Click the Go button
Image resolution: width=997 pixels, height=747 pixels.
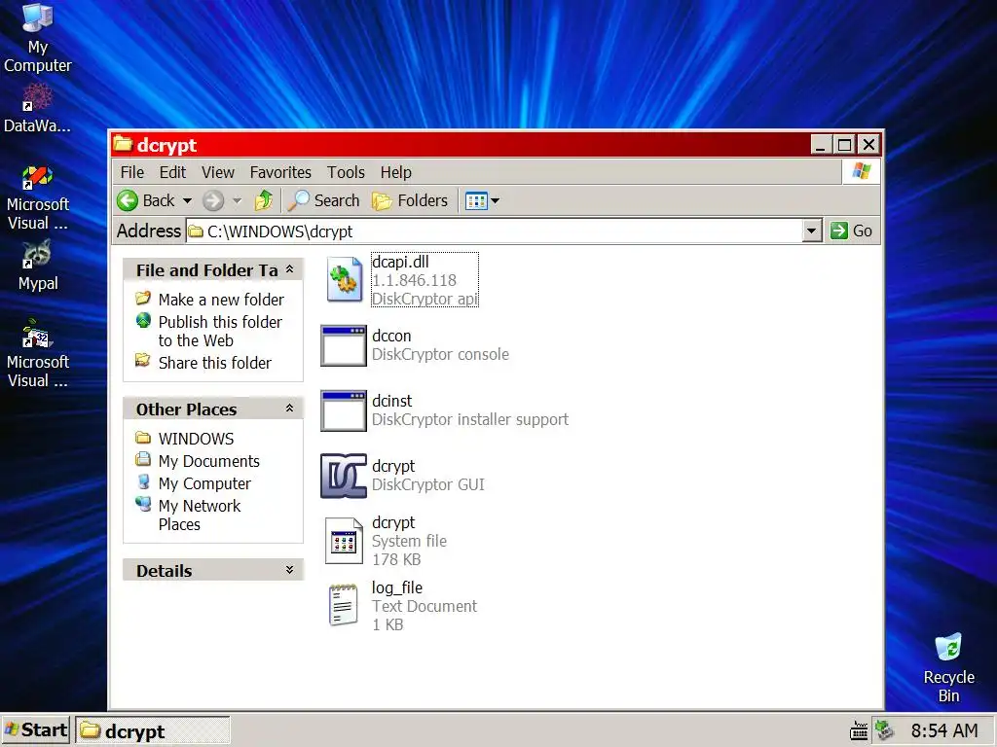tap(851, 231)
